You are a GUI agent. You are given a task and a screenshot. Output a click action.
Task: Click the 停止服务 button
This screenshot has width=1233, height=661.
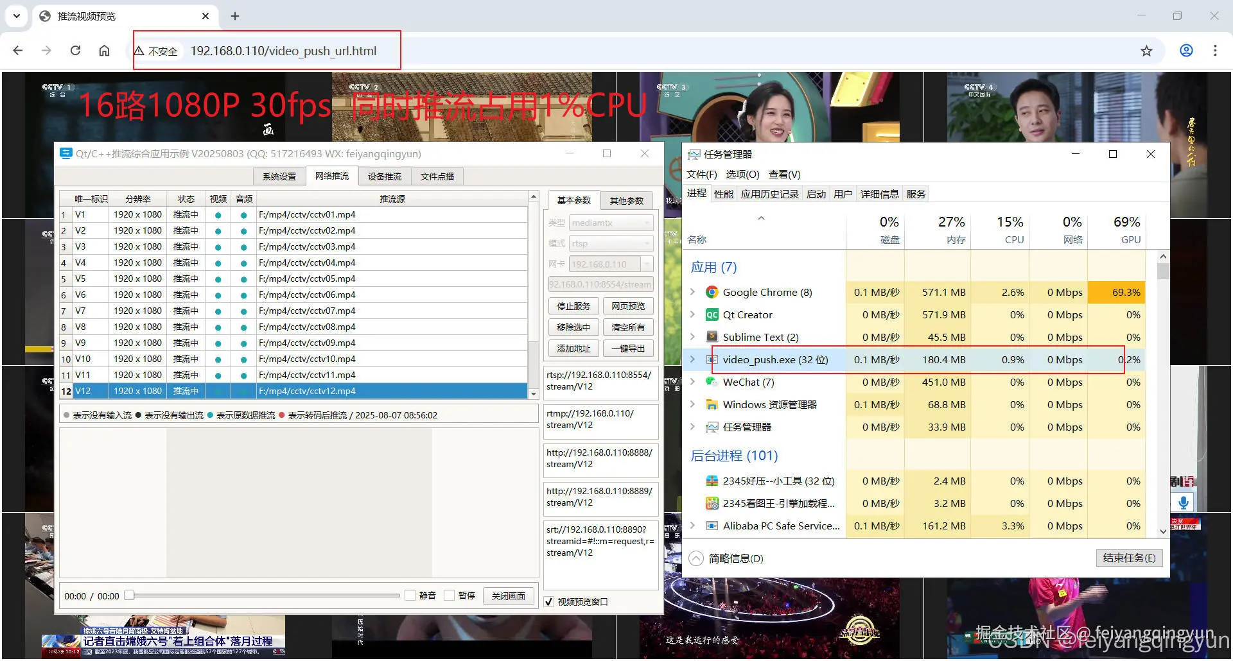pos(573,307)
